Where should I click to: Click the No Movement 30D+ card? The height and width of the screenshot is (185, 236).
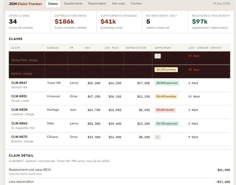click(x=165, y=22)
